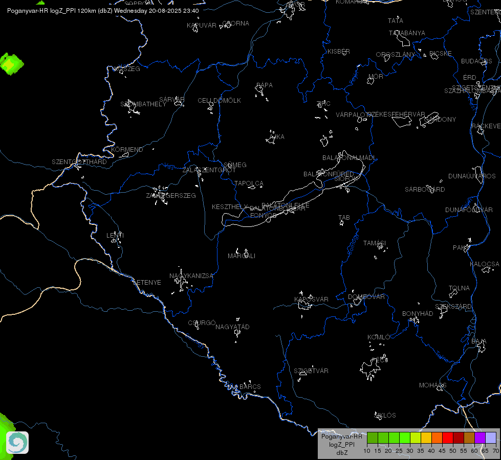Click the MOHÁCS city label
The height and width of the screenshot is (460, 501).
tap(433, 385)
